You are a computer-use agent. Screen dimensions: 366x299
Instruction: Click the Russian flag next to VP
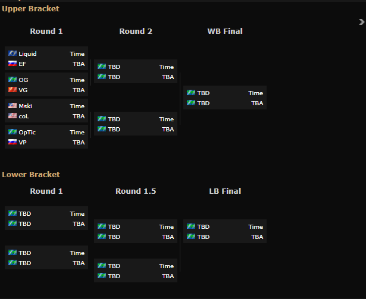tap(12, 142)
